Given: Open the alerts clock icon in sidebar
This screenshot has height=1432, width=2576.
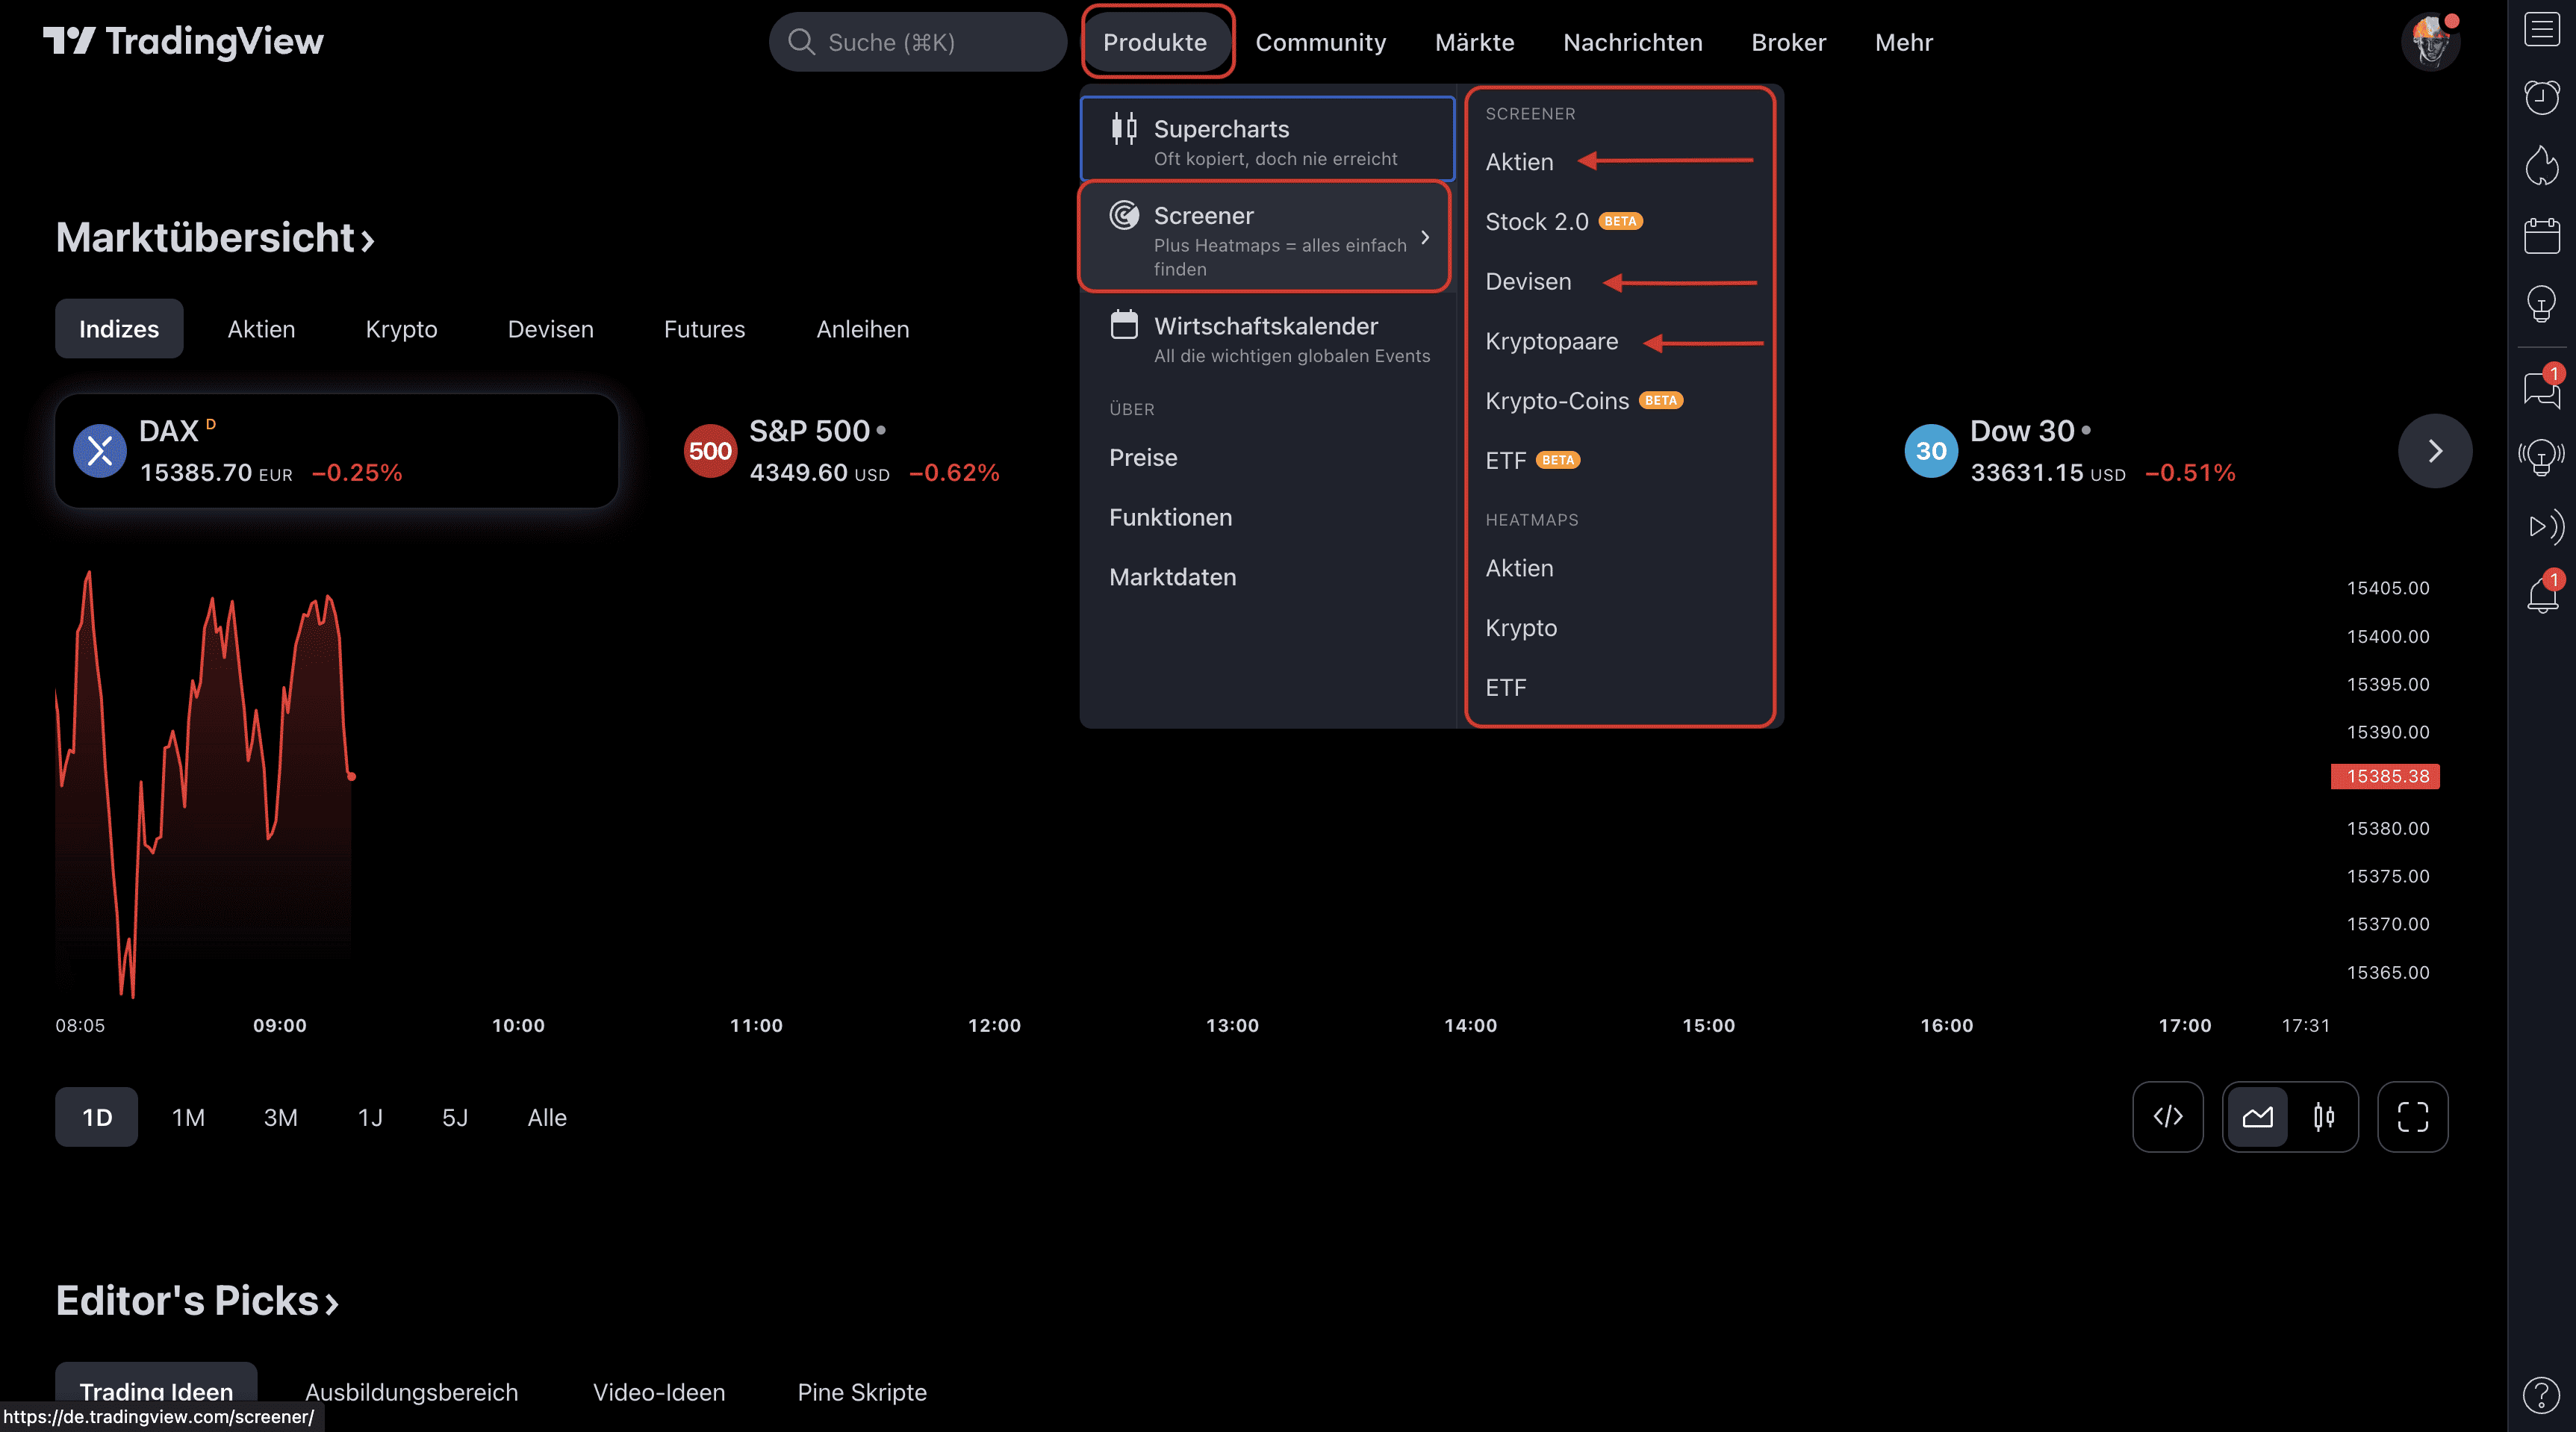Looking at the screenshot, I should coord(2543,96).
